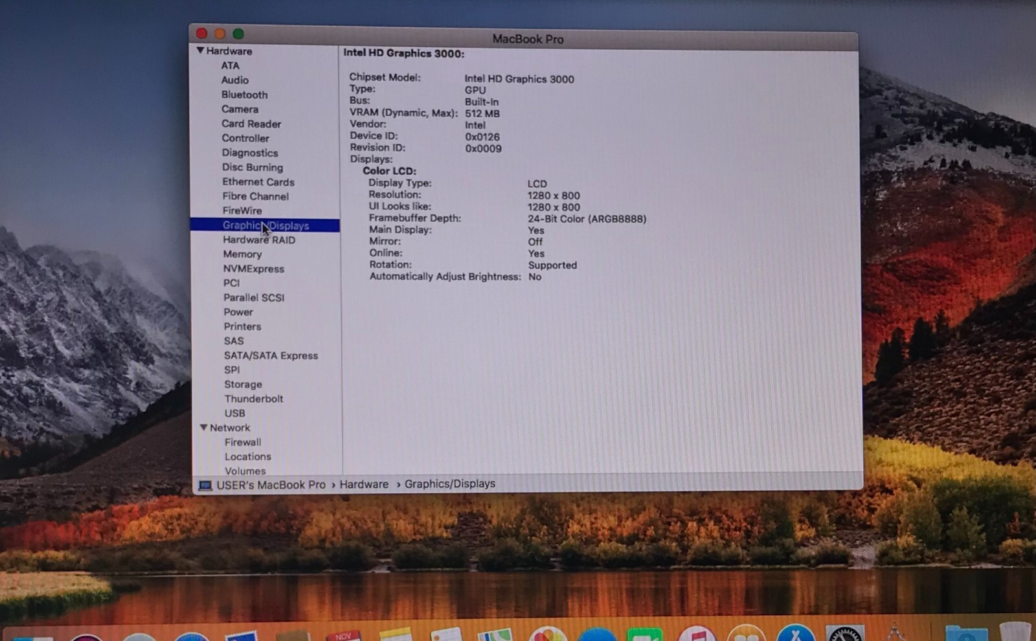
Task: Select Audio in the sidebar
Action: (x=234, y=80)
